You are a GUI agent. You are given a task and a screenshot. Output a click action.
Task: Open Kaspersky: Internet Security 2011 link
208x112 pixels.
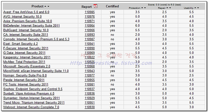pyautogui.click(x=27, y=57)
